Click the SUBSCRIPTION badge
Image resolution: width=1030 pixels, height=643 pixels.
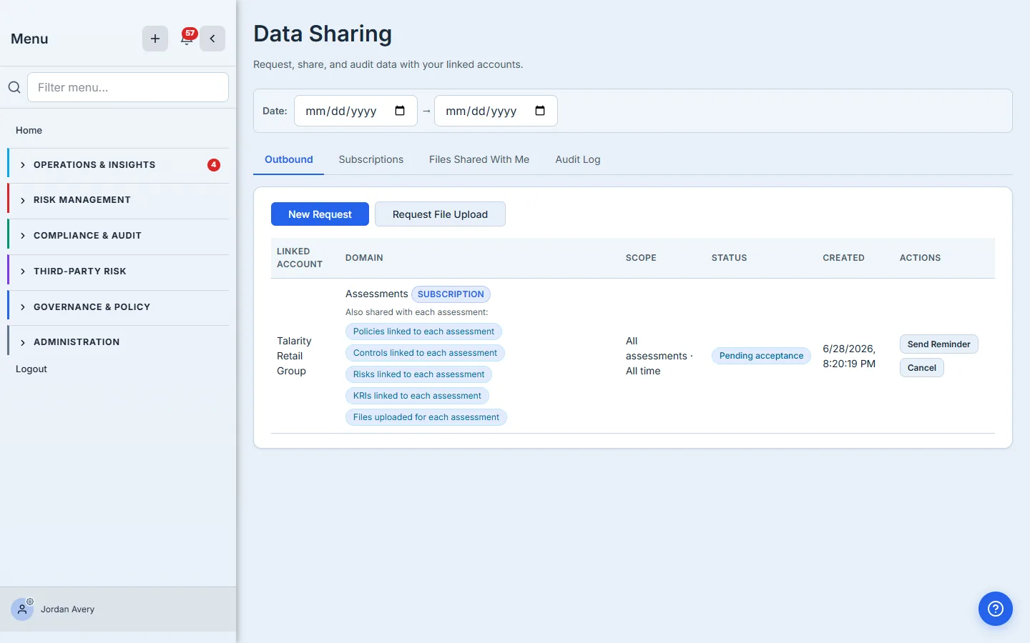coord(451,294)
